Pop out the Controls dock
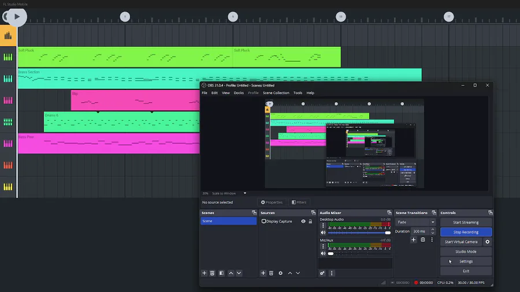The width and height of the screenshot is (520, 292). [x=490, y=212]
